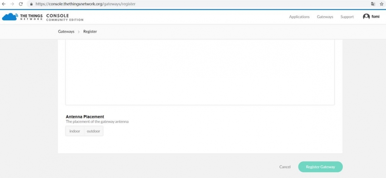Click the Console Community Edition title
This screenshot has width=386, height=178.
pyautogui.click(x=65, y=18)
